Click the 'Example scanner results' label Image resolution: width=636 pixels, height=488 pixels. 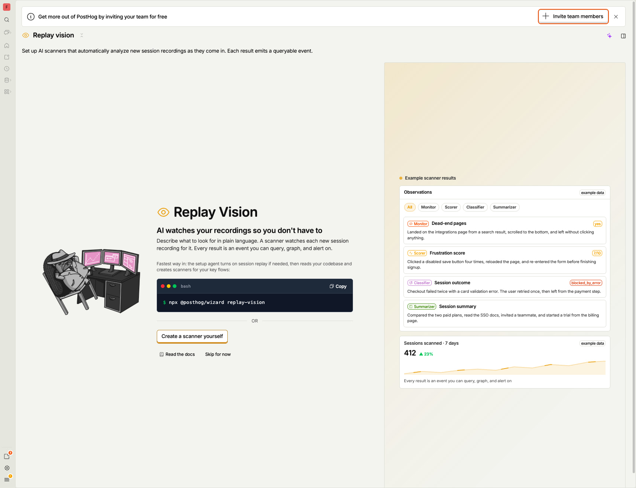click(x=430, y=178)
